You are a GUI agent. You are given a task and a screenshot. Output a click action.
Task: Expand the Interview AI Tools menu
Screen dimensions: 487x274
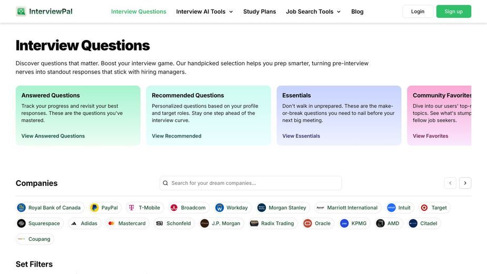[x=204, y=12]
